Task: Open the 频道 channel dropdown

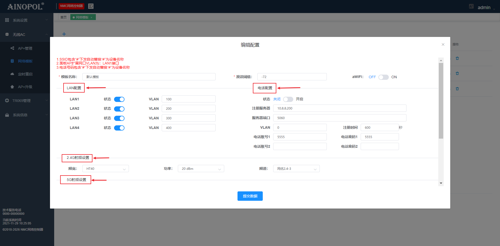Action: coord(296,169)
